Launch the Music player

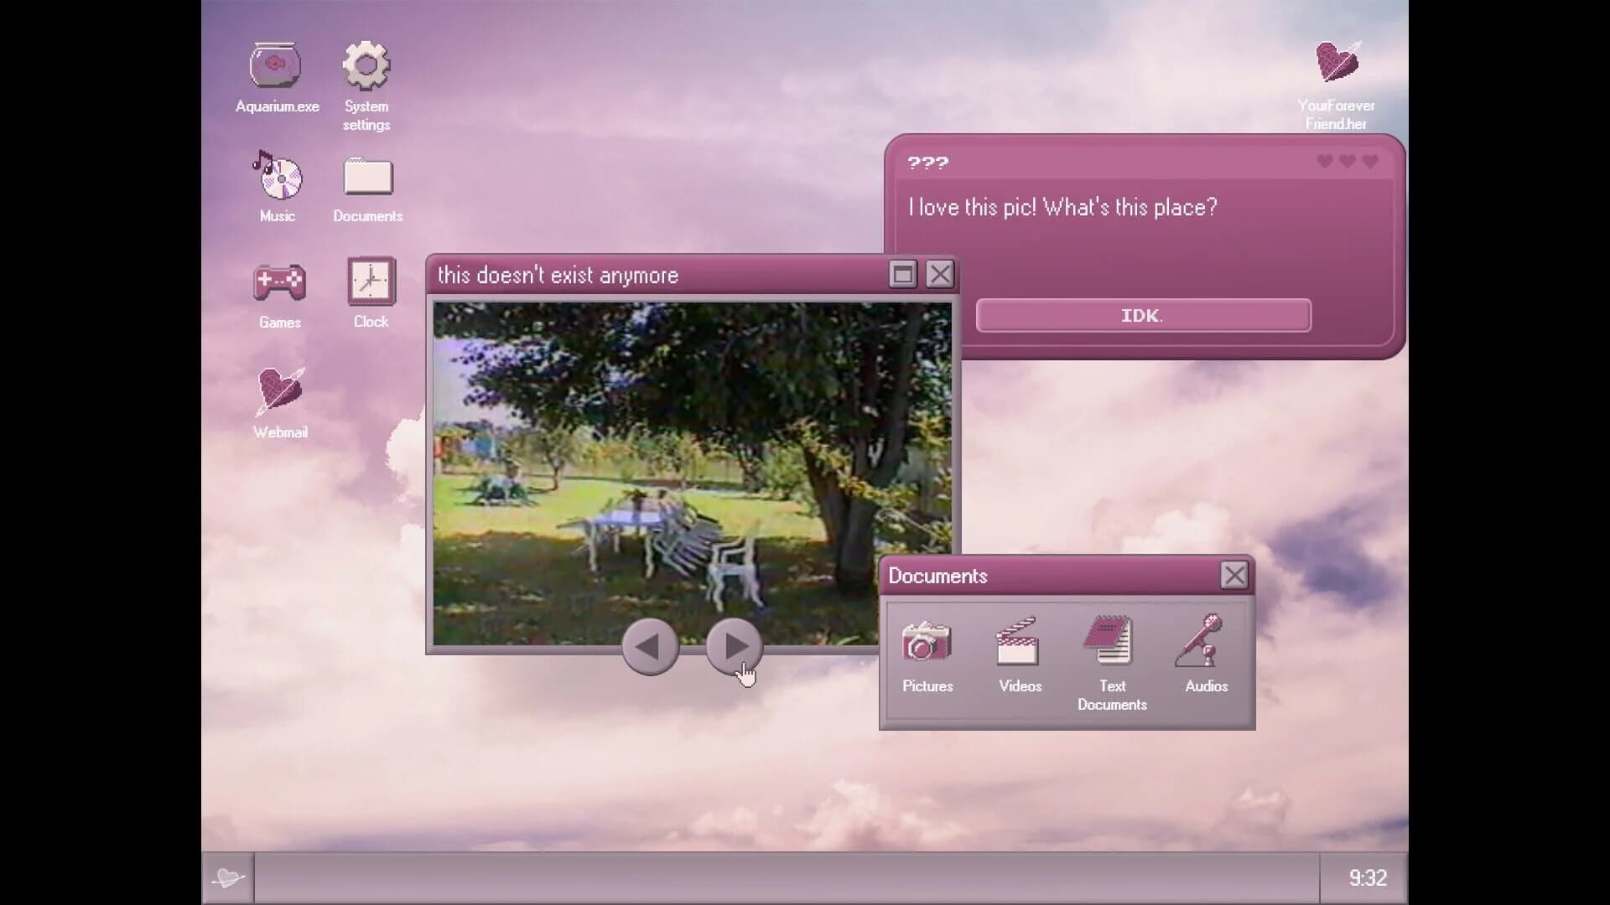tap(277, 176)
